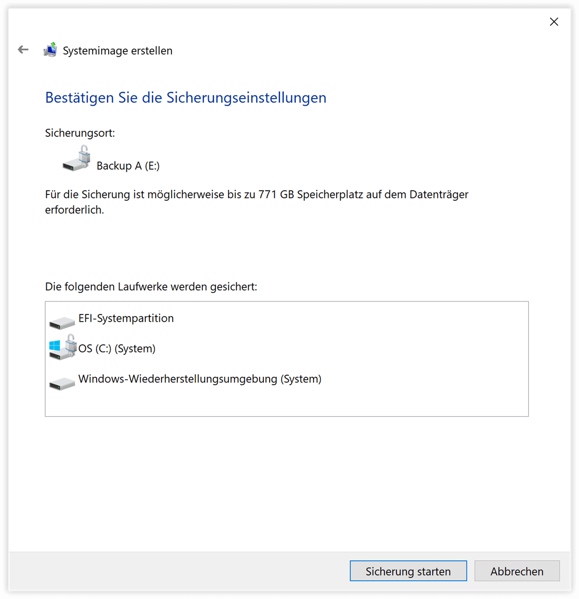Go back with the left arrow
The height and width of the screenshot is (599, 579).
pos(23,50)
